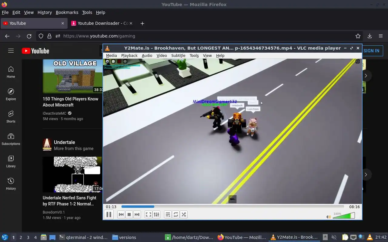Open the Undertale game heading
This screenshot has width=388, height=242.
(64, 142)
